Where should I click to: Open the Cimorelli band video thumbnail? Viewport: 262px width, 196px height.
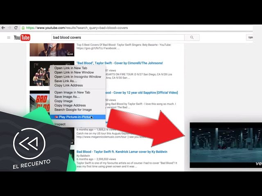[x=40, y=73]
